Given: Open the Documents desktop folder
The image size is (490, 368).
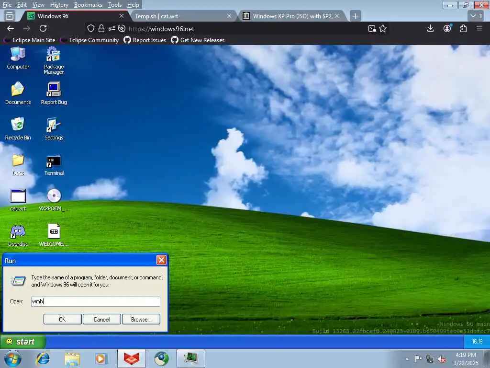Looking at the screenshot, I should 18,93.
